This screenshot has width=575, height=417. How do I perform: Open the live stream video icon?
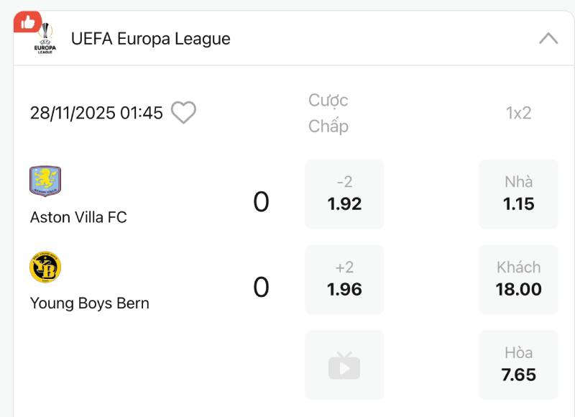[344, 365]
